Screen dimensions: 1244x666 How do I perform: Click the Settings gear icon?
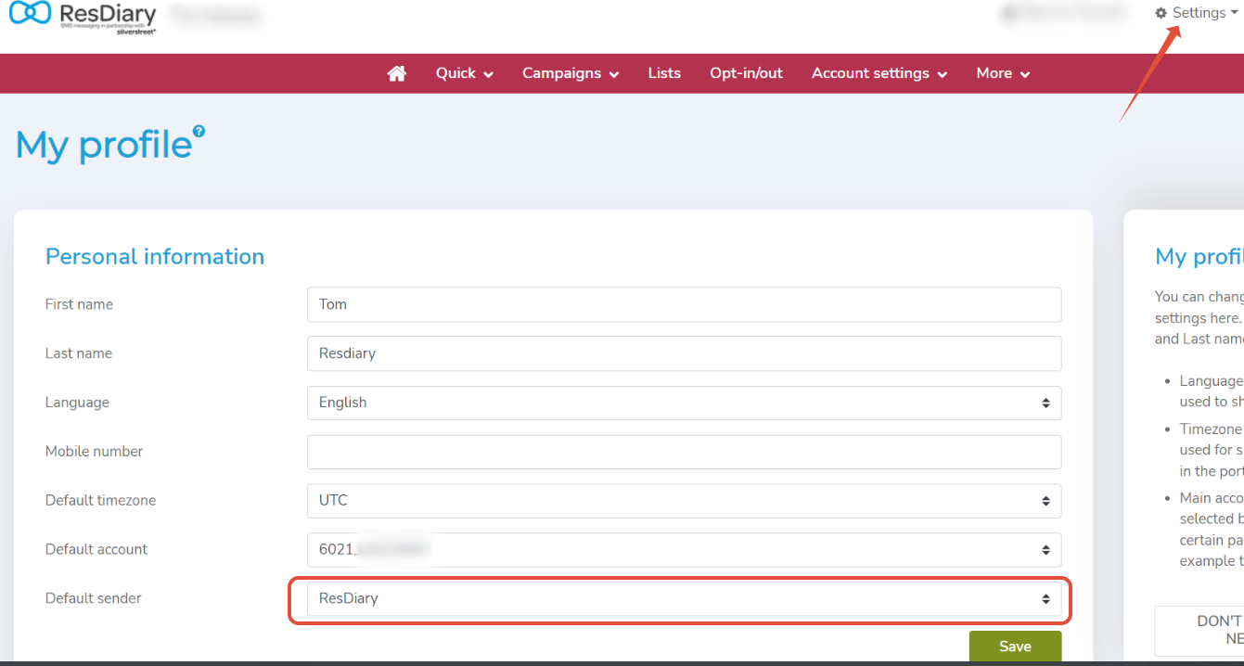pos(1161,13)
